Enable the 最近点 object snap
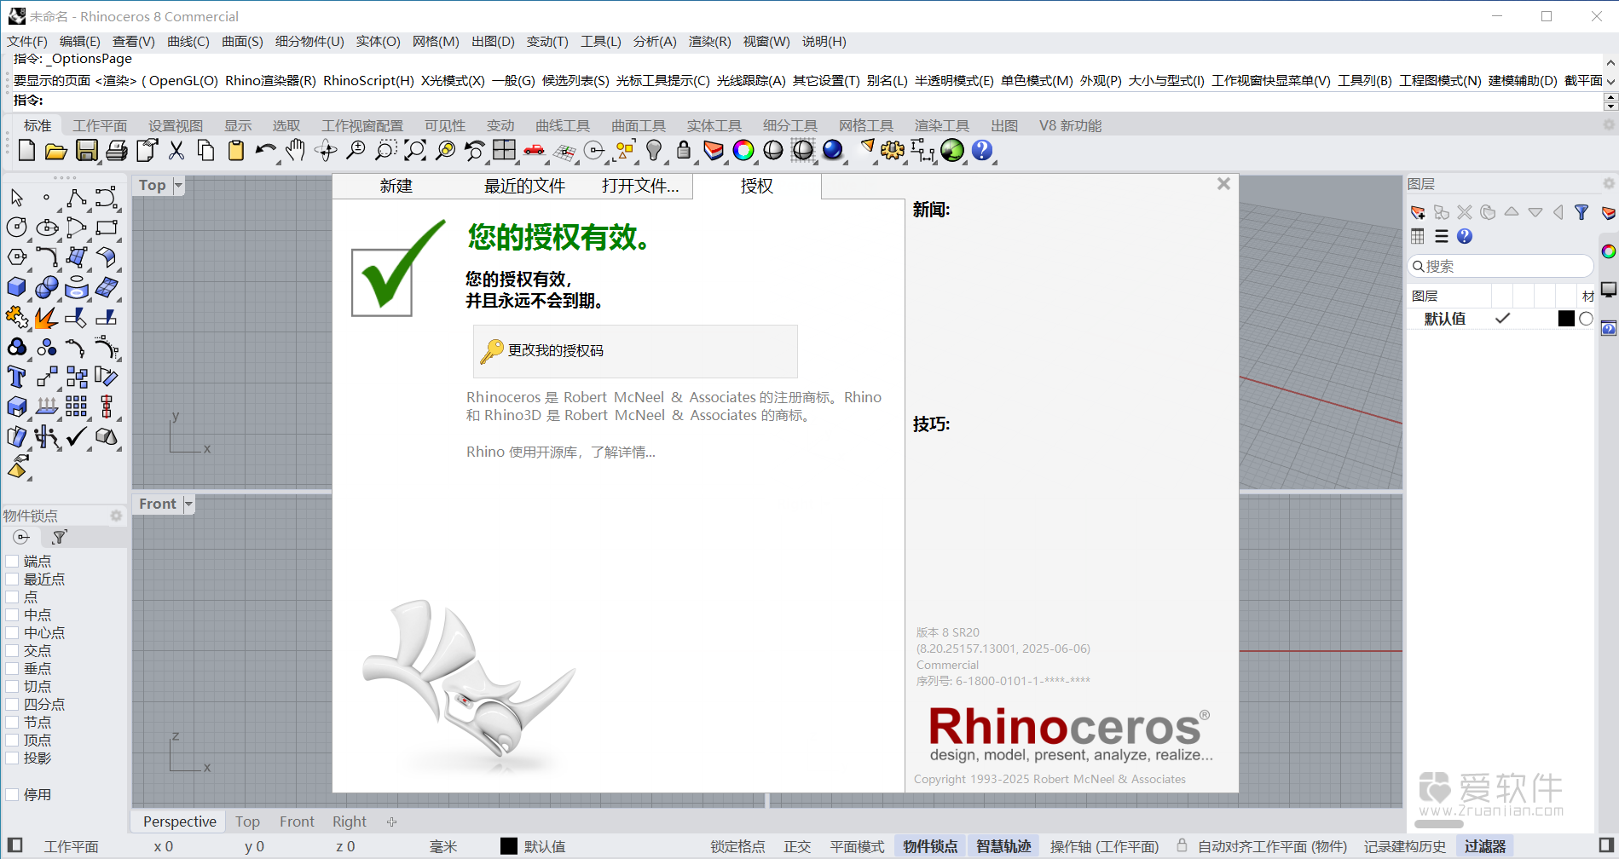1619x859 pixels. [x=12, y=579]
